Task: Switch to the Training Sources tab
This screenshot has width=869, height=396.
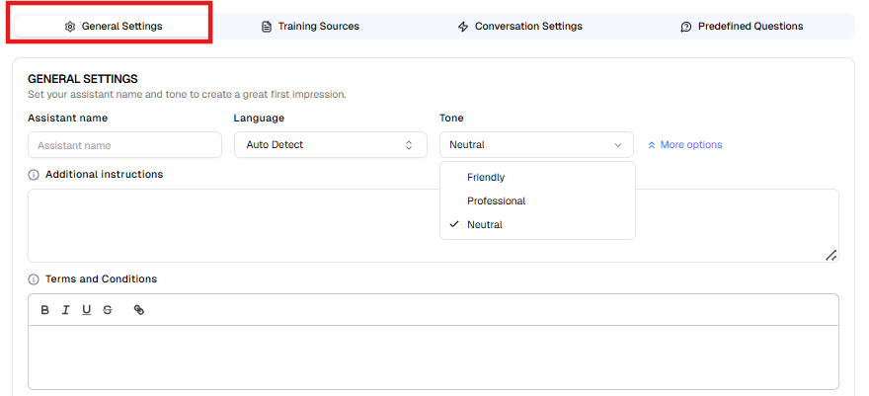Action: pos(310,27)
